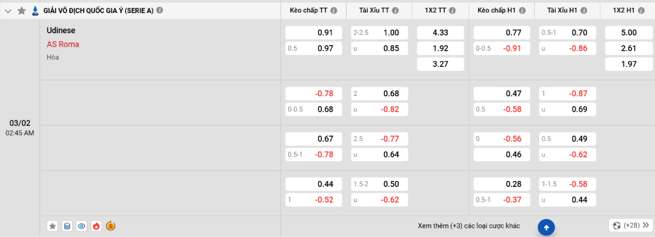The image size is (655, 237).
Task: Collapse the Serie A league section
Action: 8,10
